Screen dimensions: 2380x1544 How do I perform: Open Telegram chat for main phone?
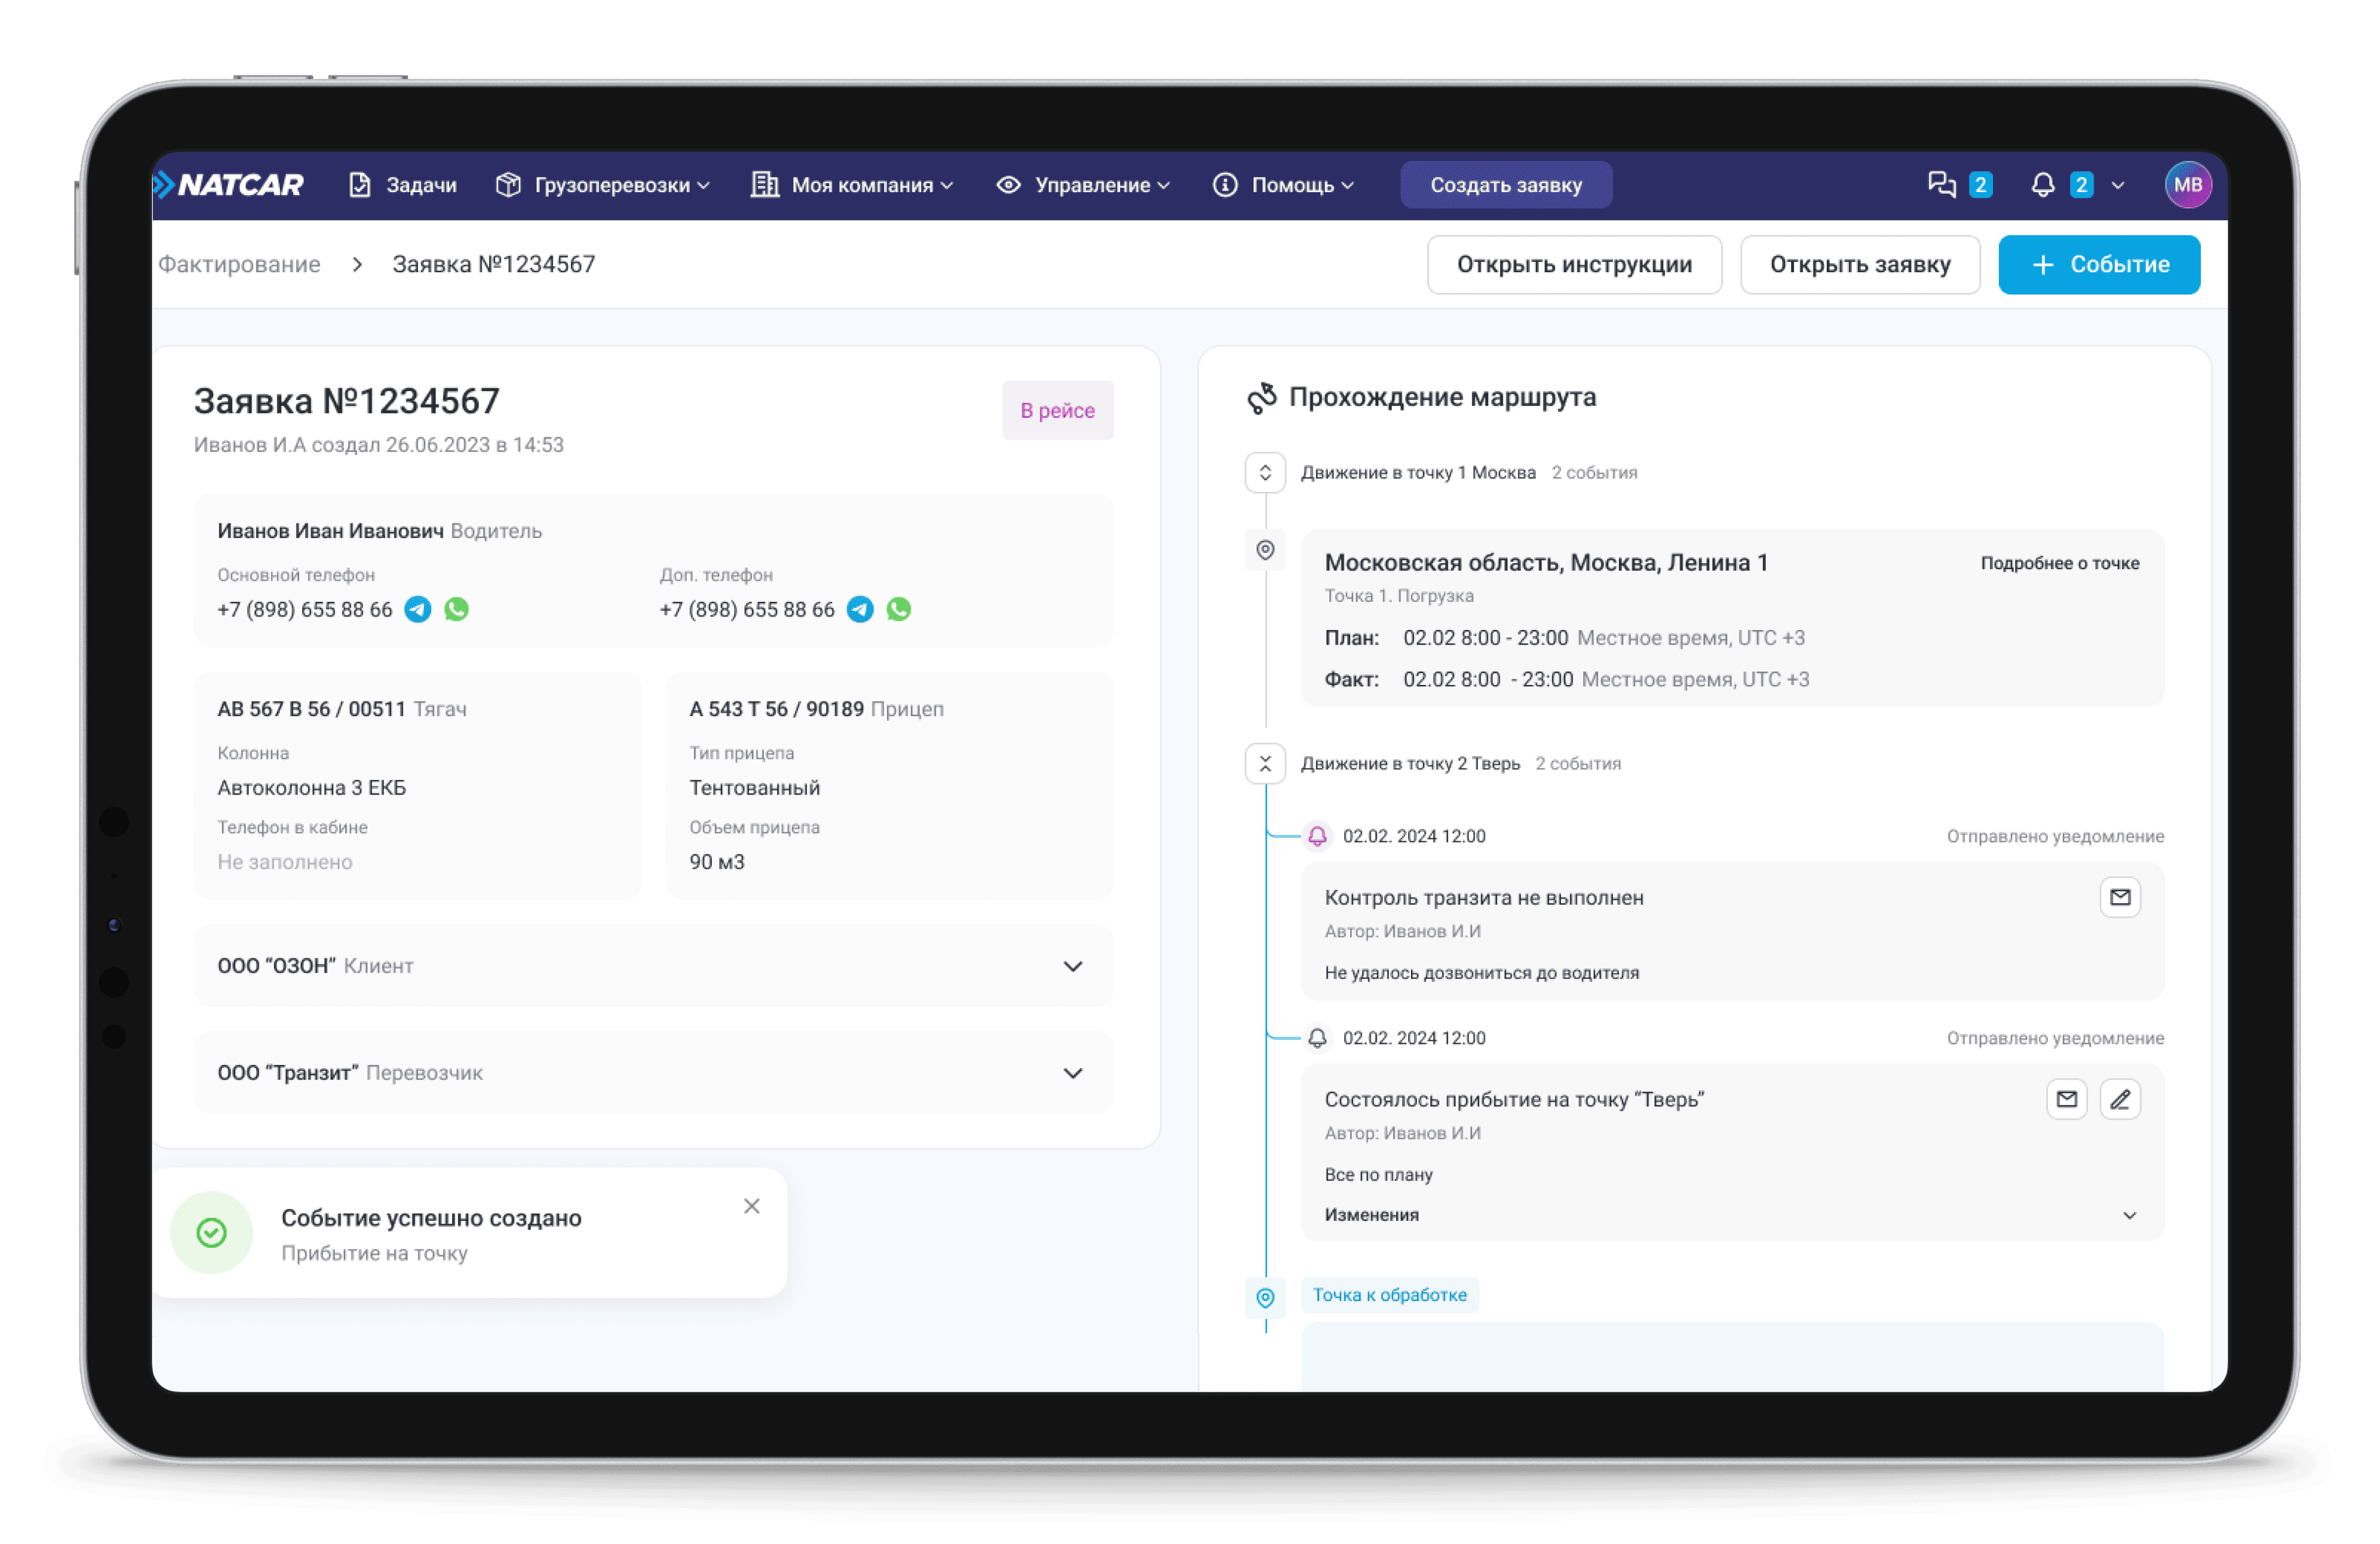point(417,609)
